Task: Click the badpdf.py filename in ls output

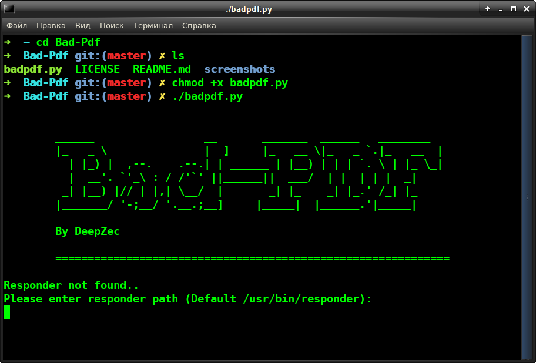Action: 33,69
